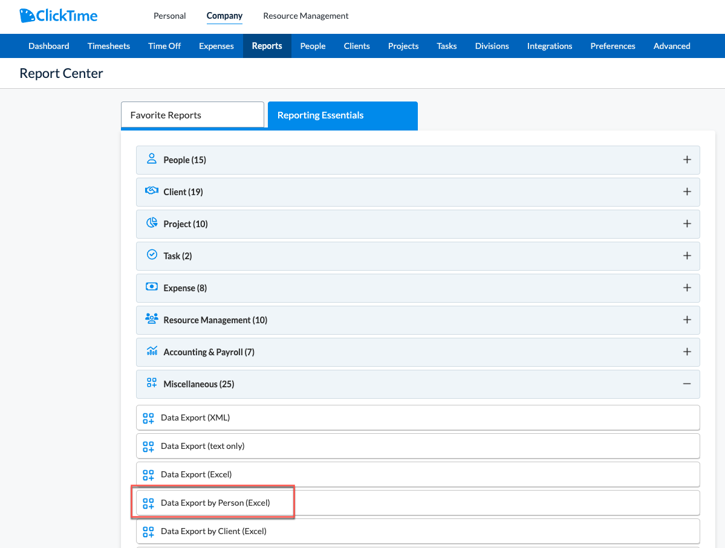Click the Project pie chart icon
Viewport: 725px width, 548px height.
coord(152,223)
